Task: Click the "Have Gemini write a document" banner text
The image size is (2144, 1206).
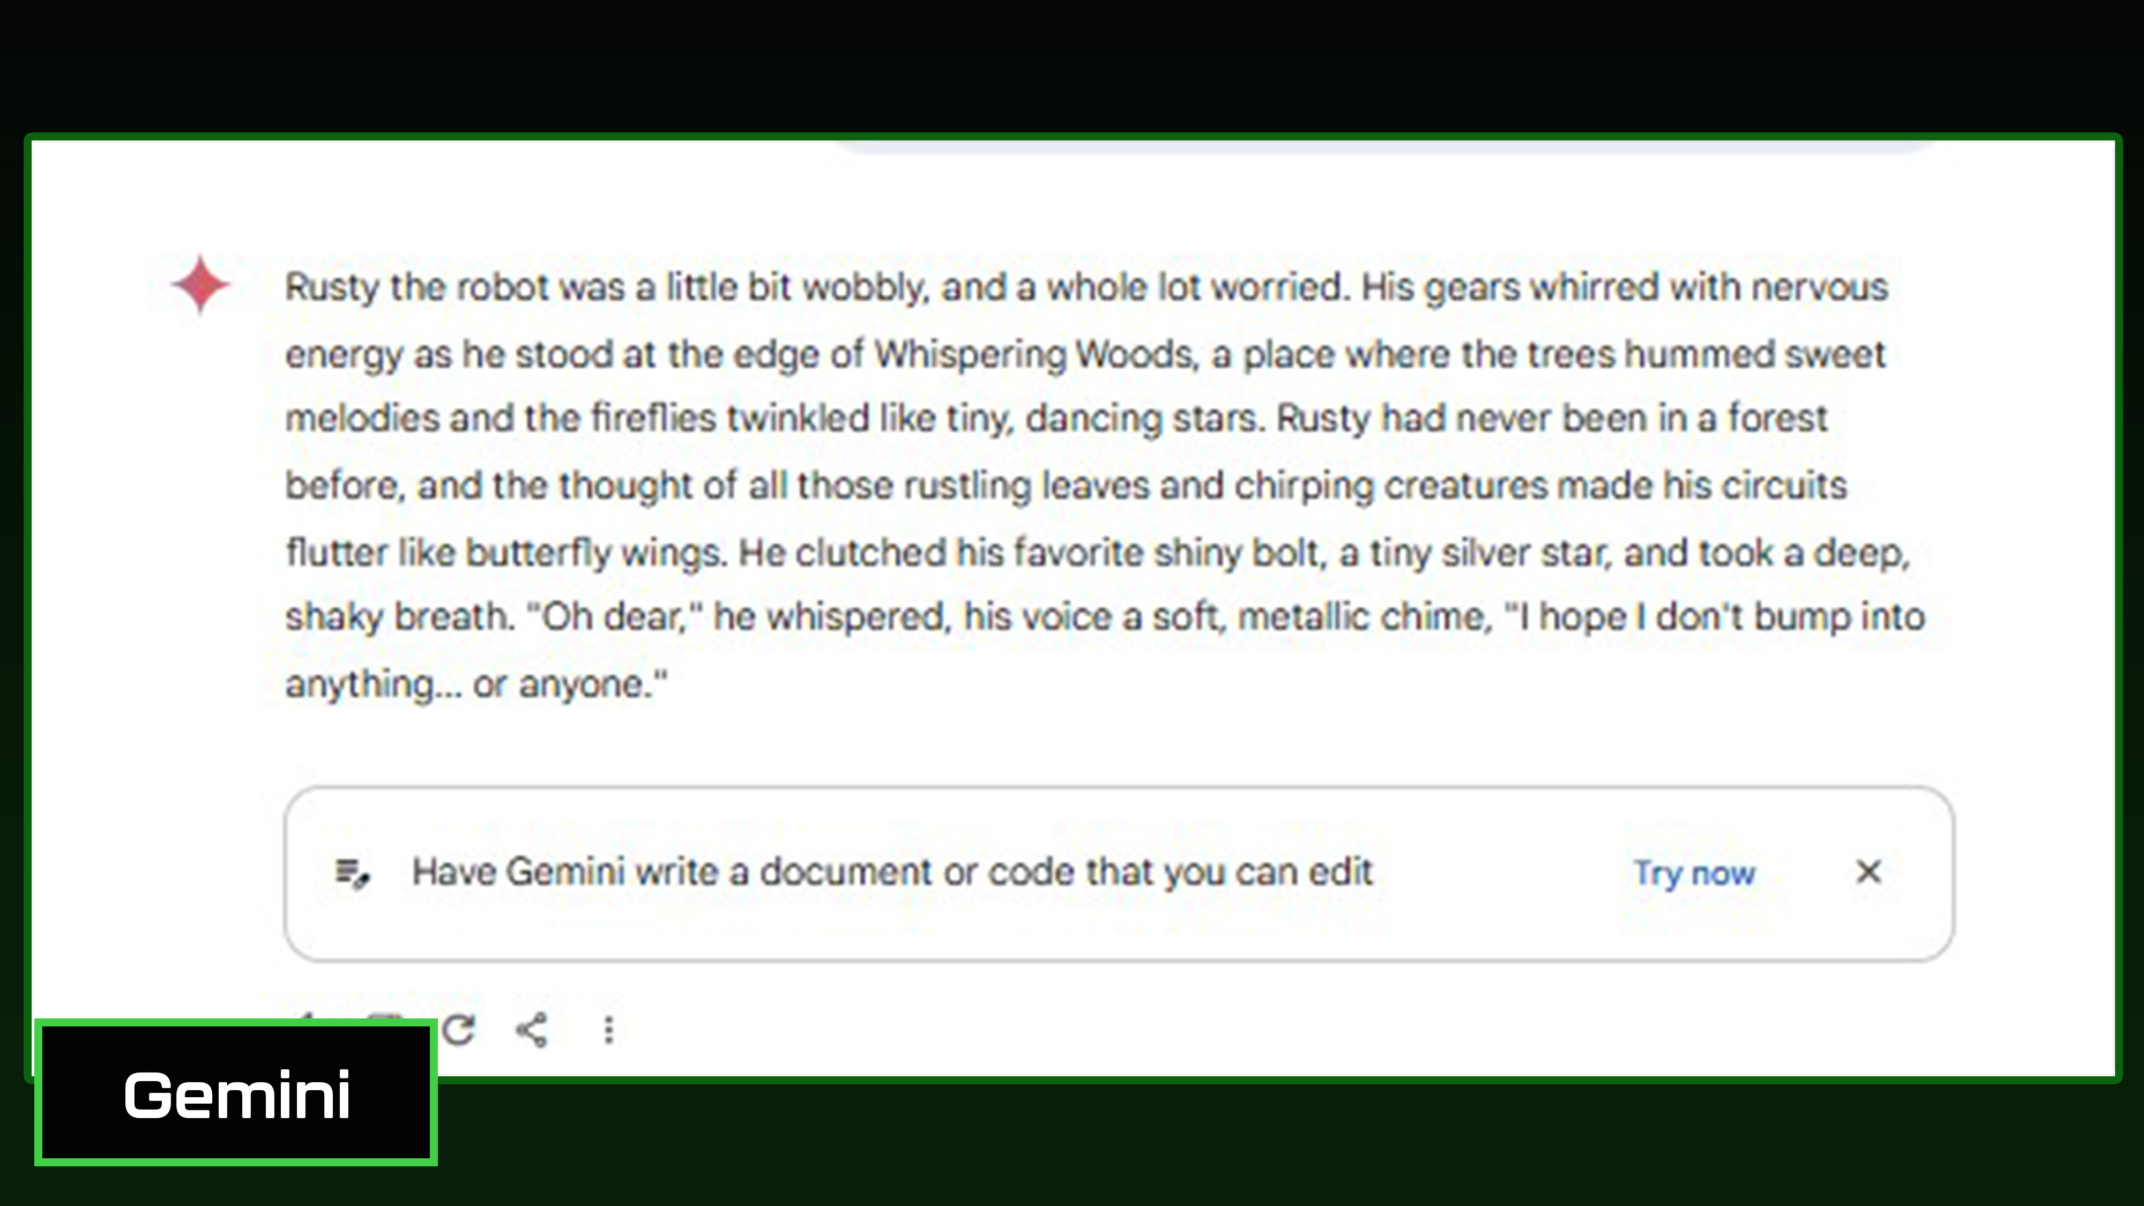Action: (891, 872)
